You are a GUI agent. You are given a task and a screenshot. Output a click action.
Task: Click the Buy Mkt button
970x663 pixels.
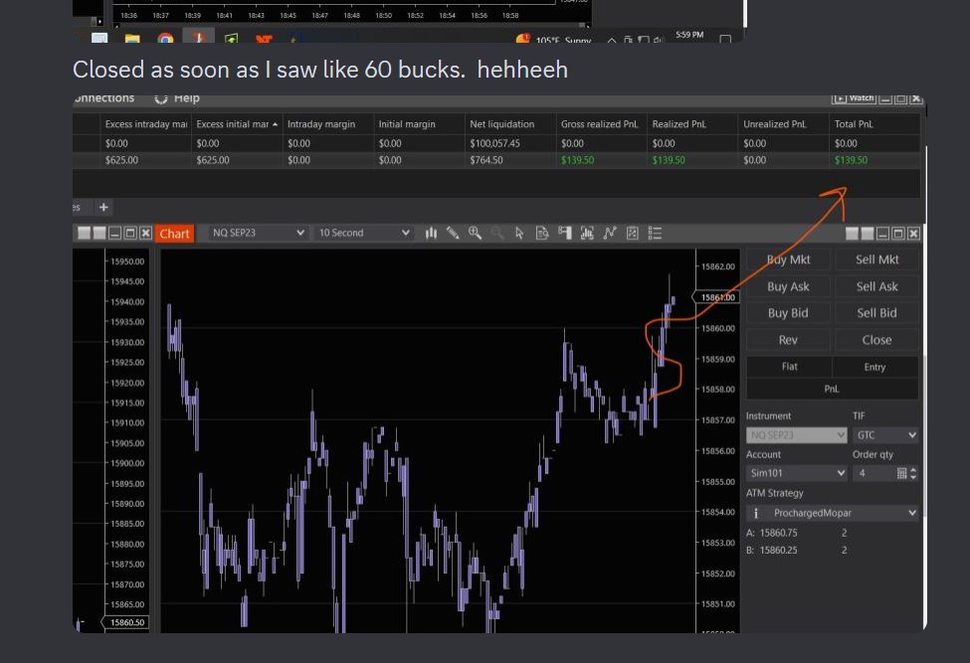click(788, 259)
